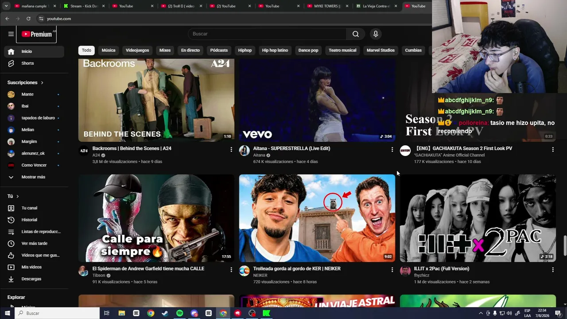Open Shorts in the sidebar
This screenshot has width=567, height=319.
point(34,63)
